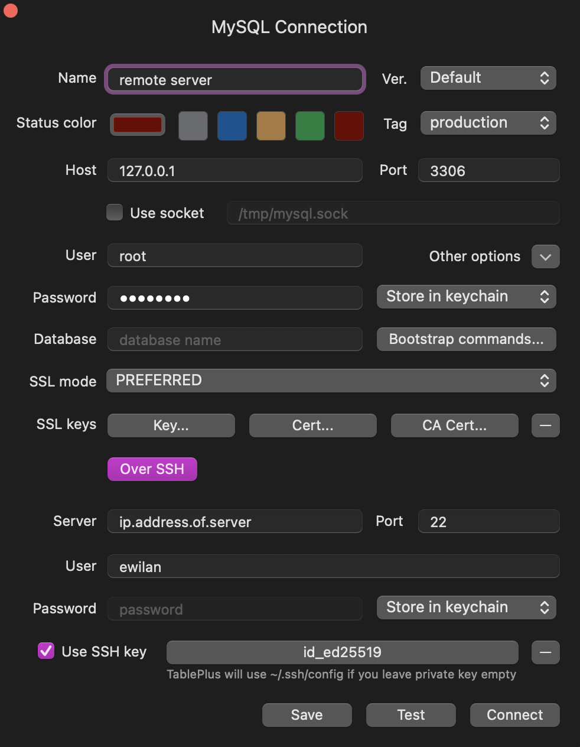Viewport: 580px width, 747px height.
Task: Open database password Store in keychain dropdown
Action: point(466,297)
